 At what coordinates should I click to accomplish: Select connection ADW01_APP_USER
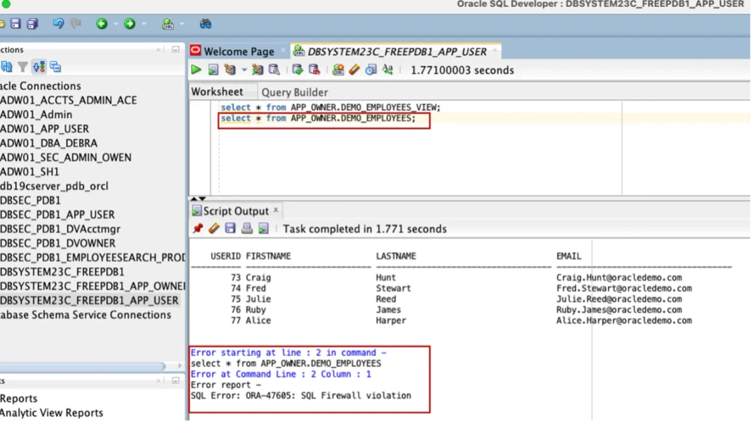tap(45, 129)
